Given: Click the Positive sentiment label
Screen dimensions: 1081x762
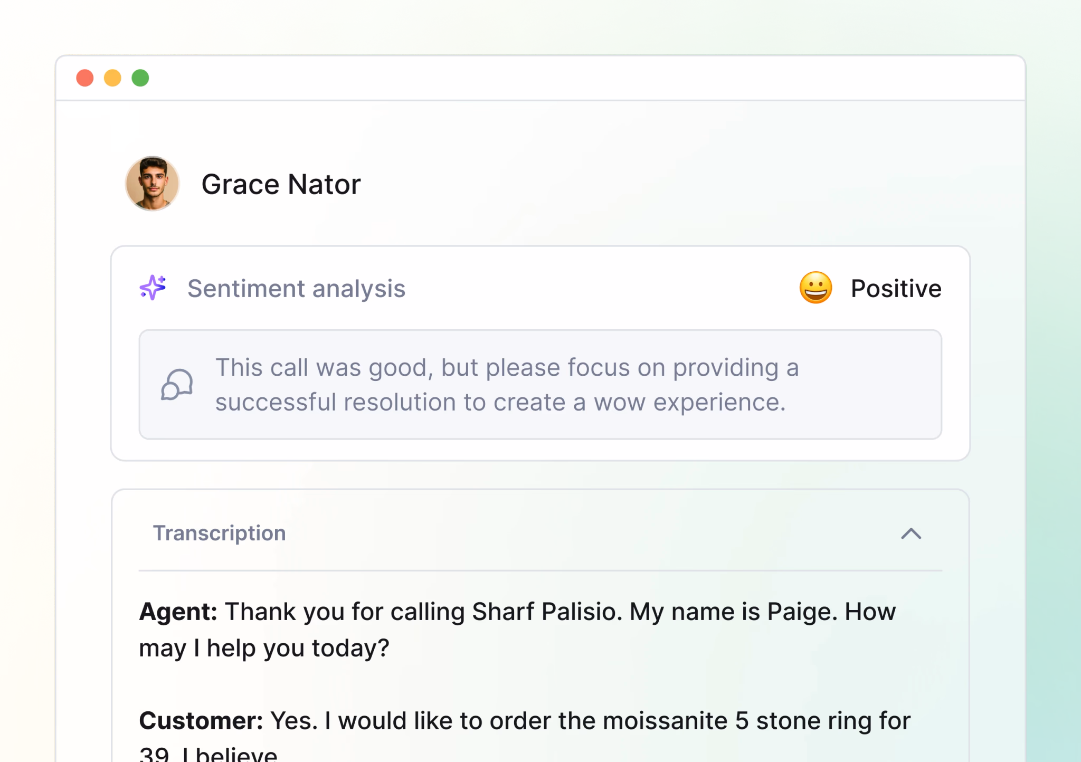Looking at the screenshot, I should point(896,289).
